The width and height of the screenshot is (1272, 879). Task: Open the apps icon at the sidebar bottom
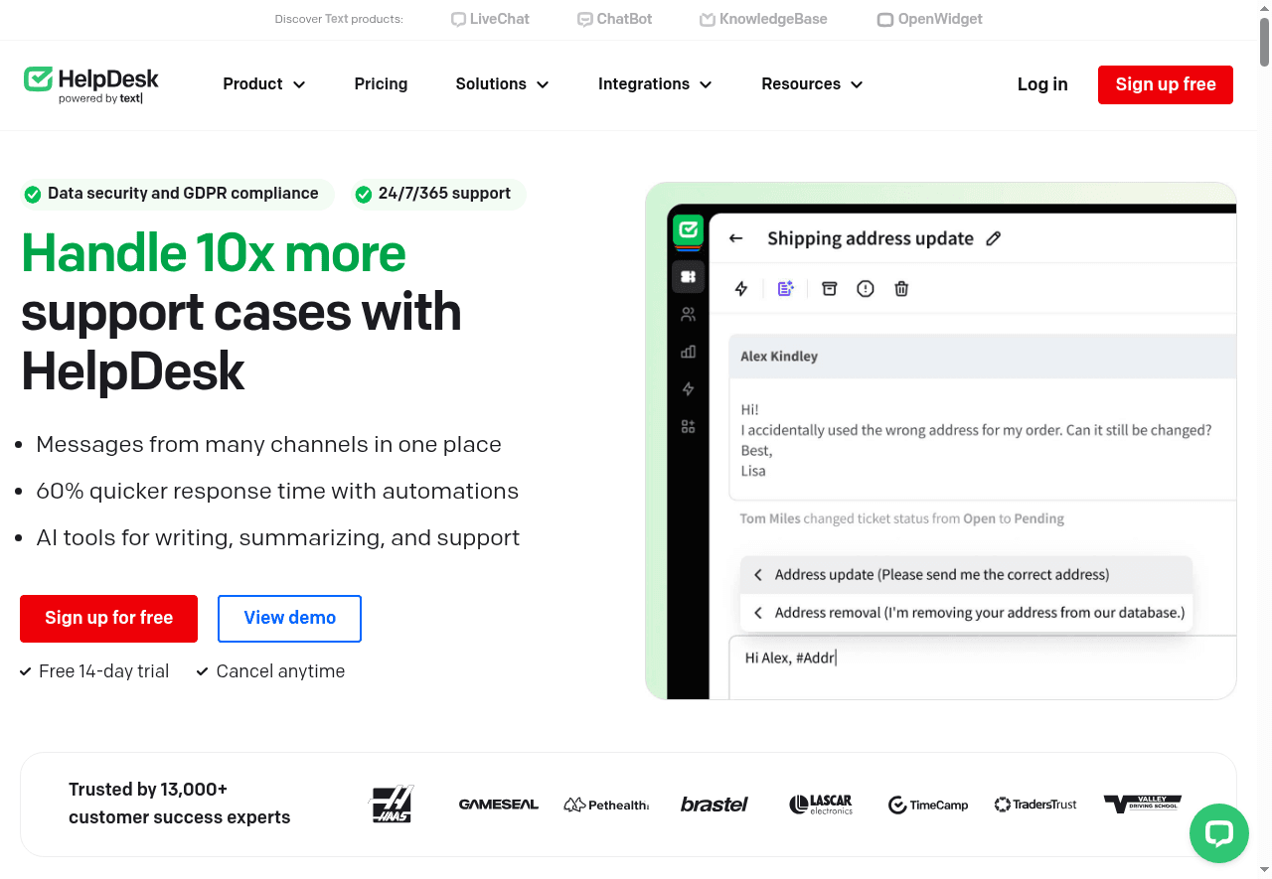point(688,424)
